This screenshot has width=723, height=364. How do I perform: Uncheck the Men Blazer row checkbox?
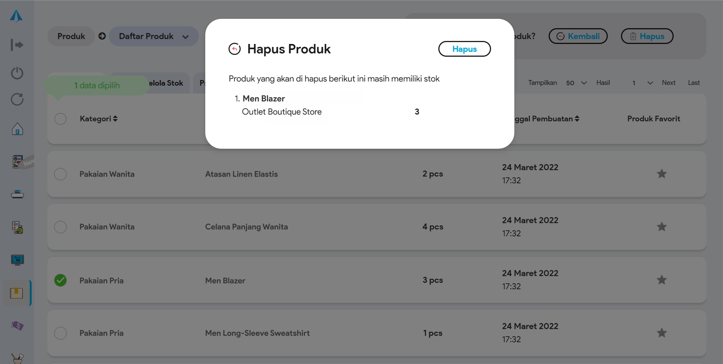coord(60,280)
